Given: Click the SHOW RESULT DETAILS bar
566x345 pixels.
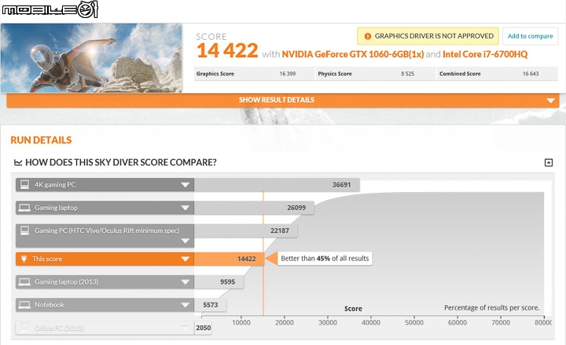Looking at the screenshot, I should pos(283,100).
